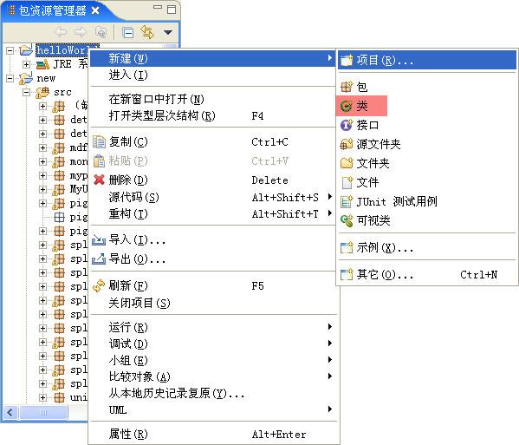Screen dimensions: 519x445
Task: Click the 包 new package icon
Action: pyautogui.click(x=347, y=87)
